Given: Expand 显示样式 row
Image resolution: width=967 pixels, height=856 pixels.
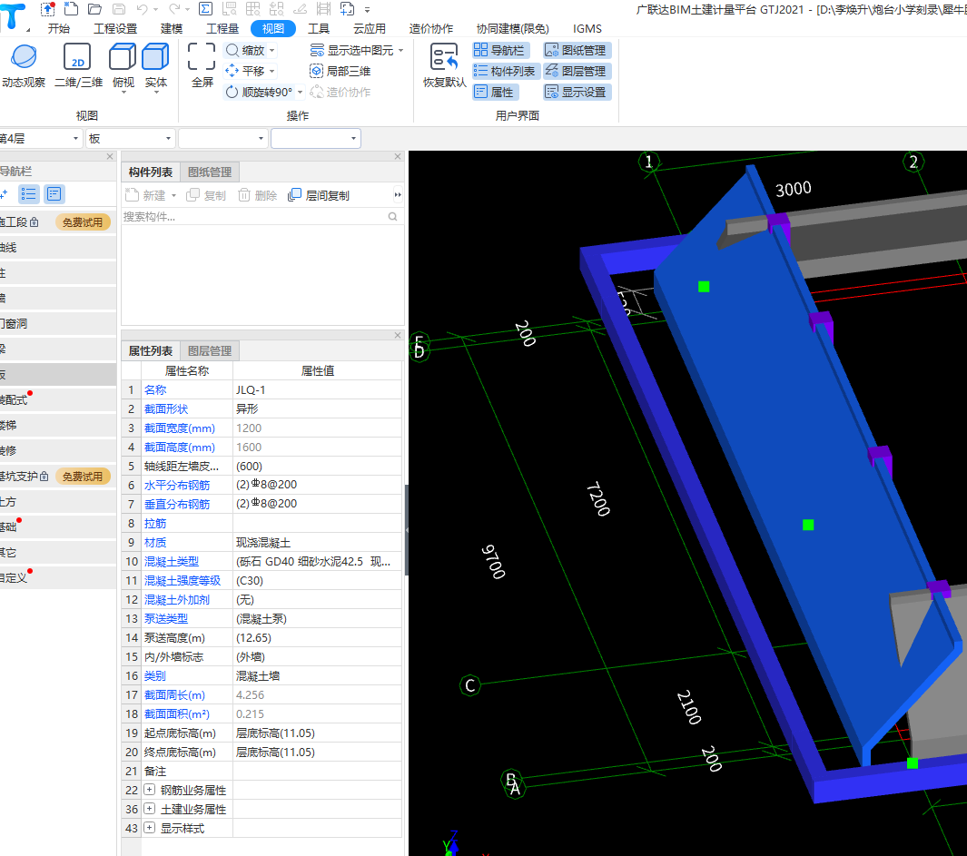Looking at the screenshot, I should (x=149, y=828).
